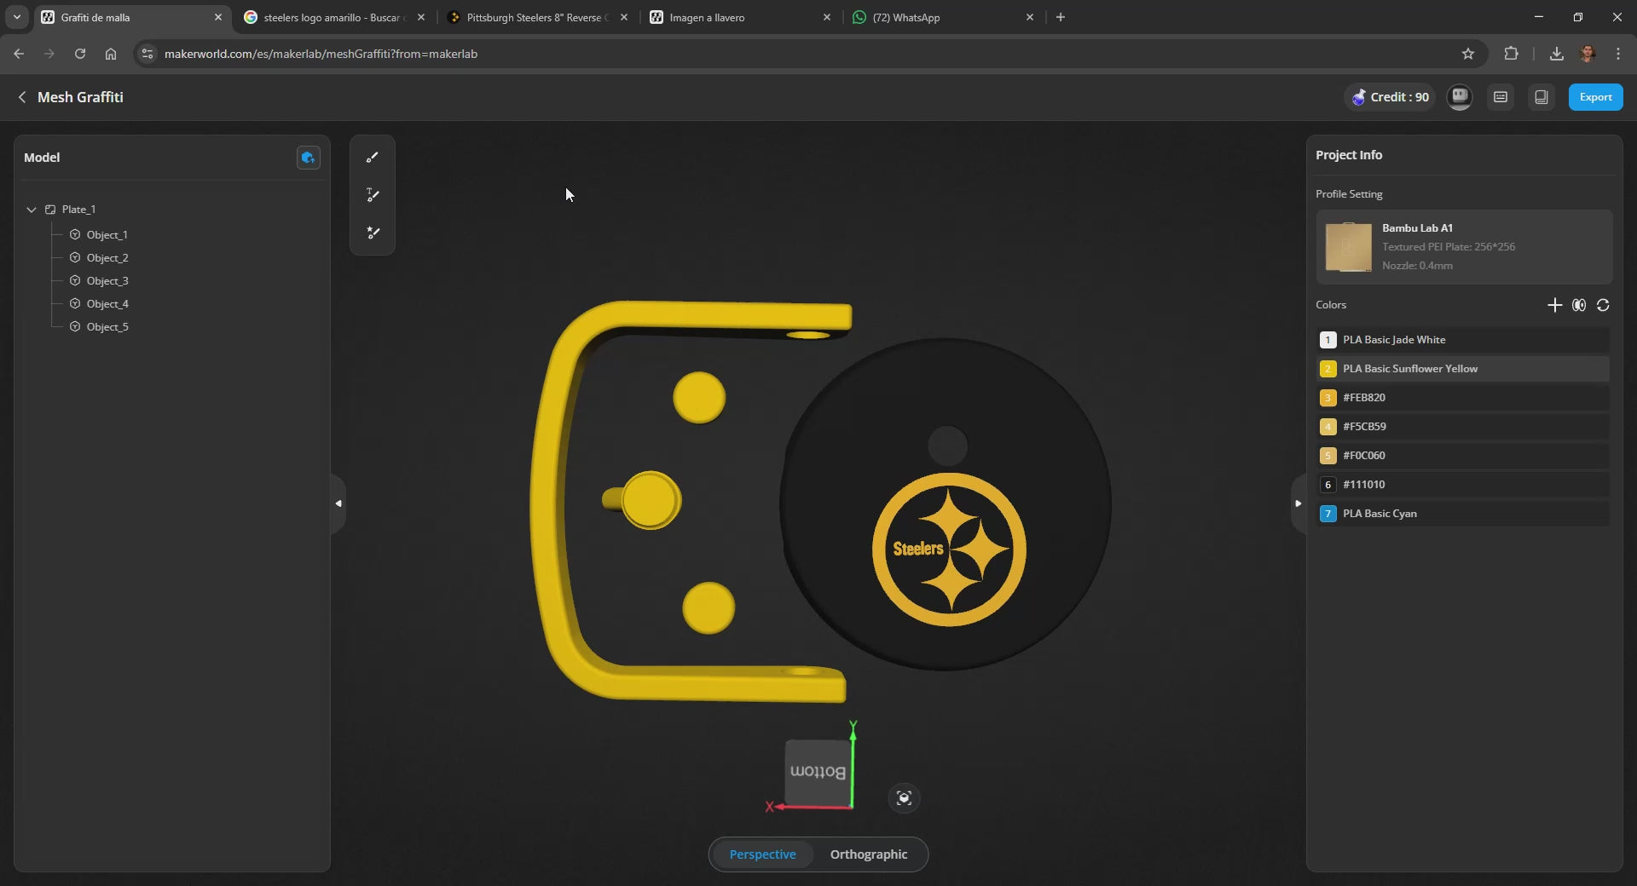Collapse the right Project Info panel
This screenshot has height=886, width=1637.
[1298, 503]
